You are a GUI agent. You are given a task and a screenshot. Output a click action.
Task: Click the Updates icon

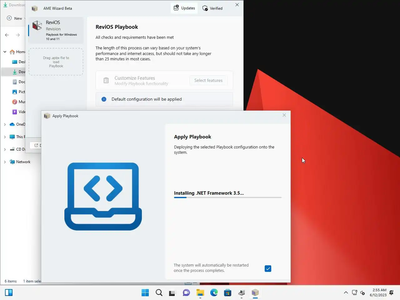pos(176,8)
